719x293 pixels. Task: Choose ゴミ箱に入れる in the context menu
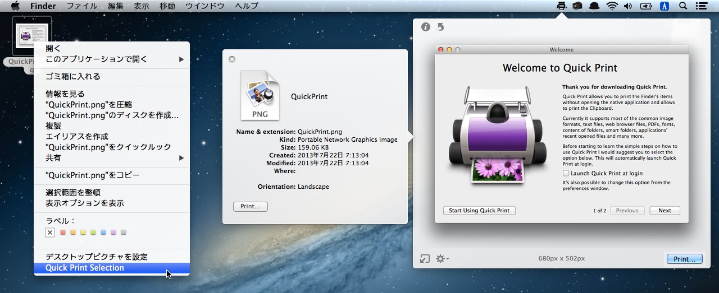[x=112, y=77]
